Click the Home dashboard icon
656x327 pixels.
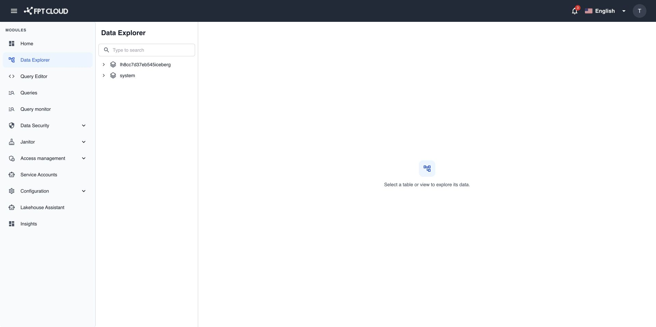(x=12, y=44)
